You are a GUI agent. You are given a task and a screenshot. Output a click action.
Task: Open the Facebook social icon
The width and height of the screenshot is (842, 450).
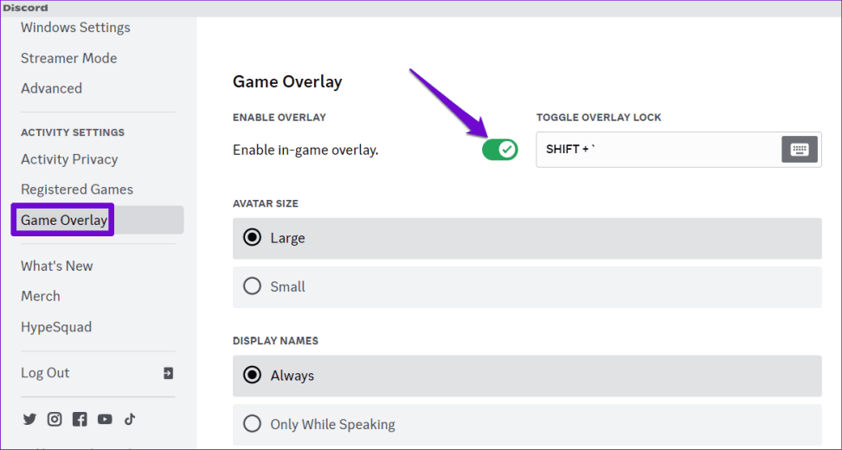click(x=80, y=419)
